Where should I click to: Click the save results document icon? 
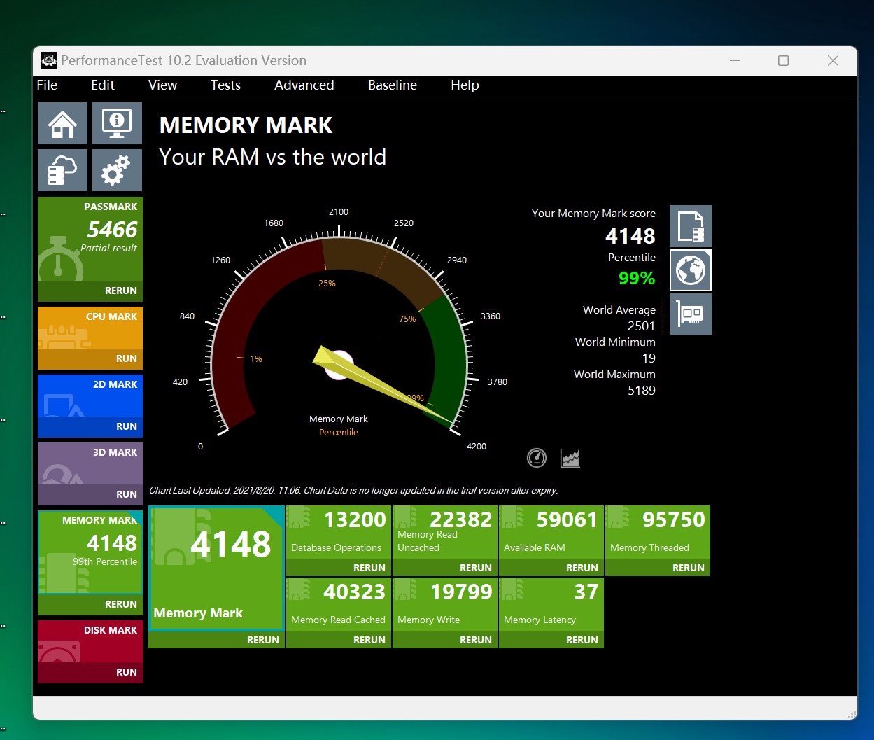click(x=690, y=226)
